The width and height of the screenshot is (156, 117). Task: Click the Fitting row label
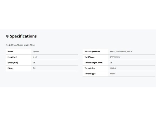[11, 68]
